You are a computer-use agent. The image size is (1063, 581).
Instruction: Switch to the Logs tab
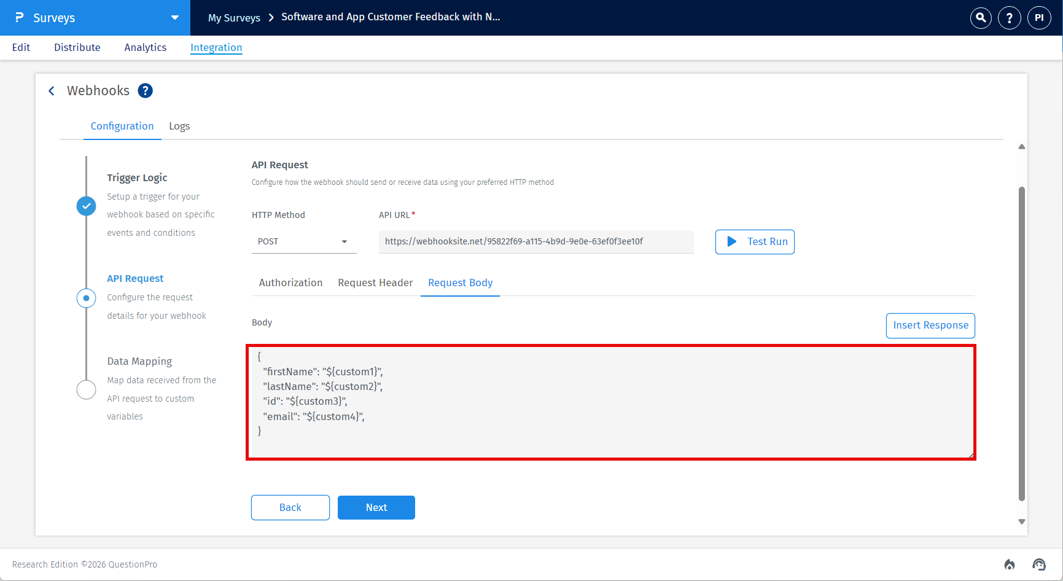tap(179, 126)
